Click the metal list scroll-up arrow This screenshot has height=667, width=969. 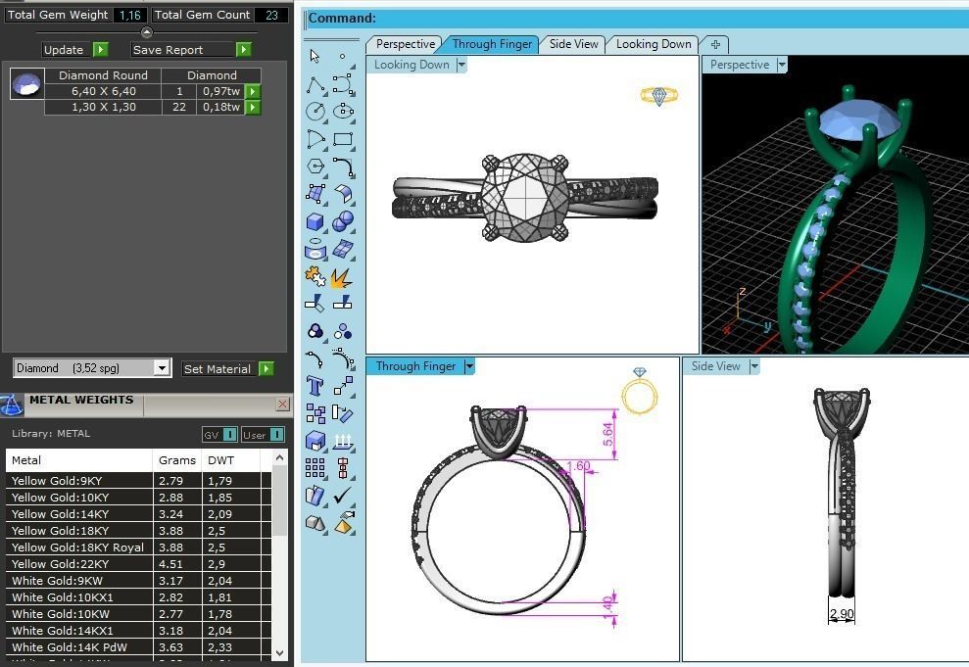pyautogui.click(x=279, y=457)
